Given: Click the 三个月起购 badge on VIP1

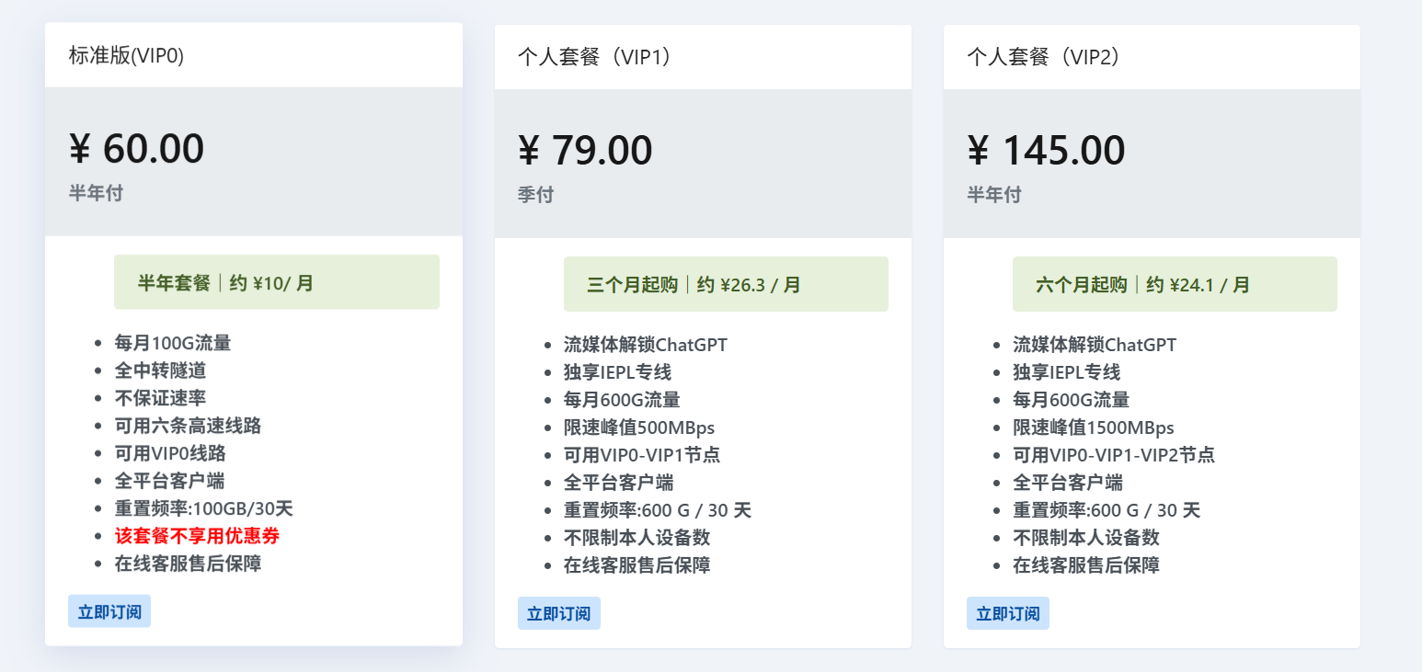Looking at the screenshot, I should (726, 284).
